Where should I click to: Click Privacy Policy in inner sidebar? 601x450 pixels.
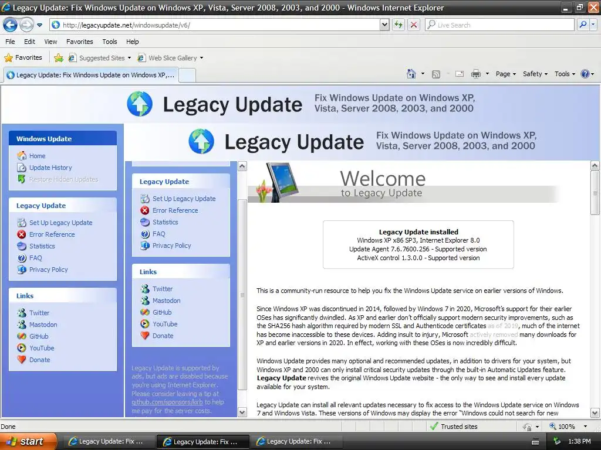(x=172, y=246)
